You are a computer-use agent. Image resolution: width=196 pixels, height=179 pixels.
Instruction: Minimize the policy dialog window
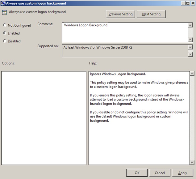[183, 3]
